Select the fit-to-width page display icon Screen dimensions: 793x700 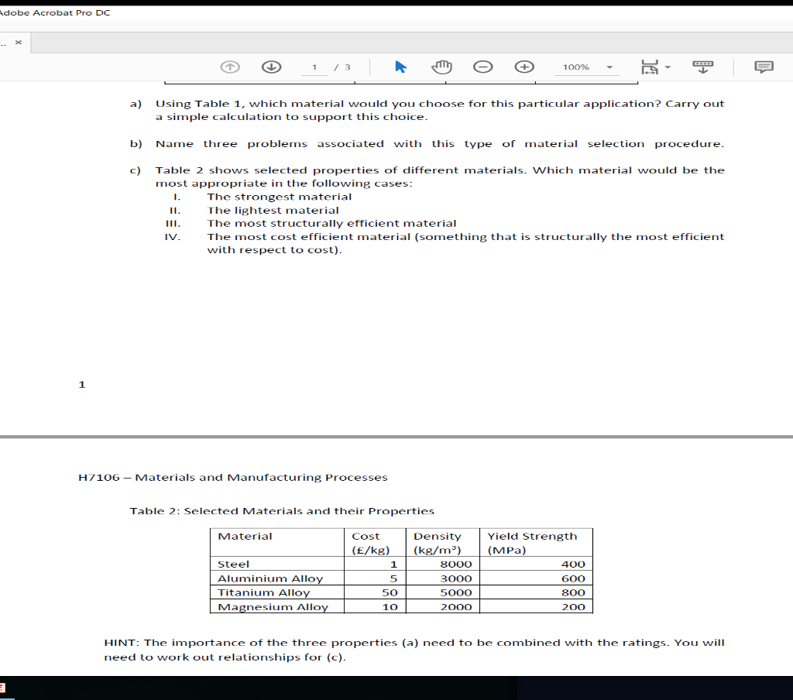coord(647,67)
